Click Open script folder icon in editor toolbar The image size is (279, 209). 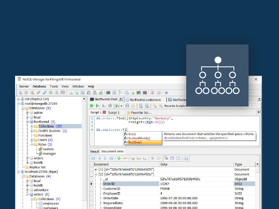tap(133, 106)
